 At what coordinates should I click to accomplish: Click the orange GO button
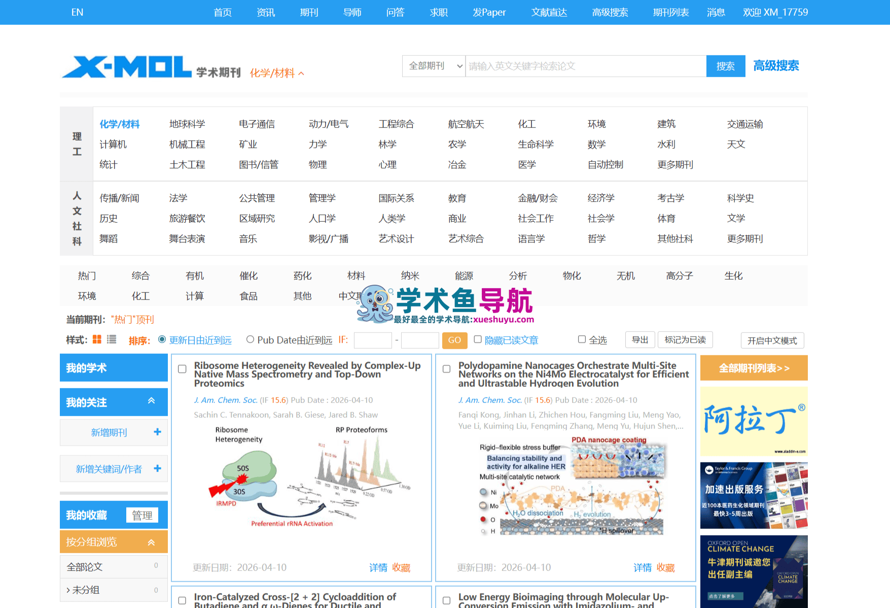pyautogui.click(x=454, y=340)
